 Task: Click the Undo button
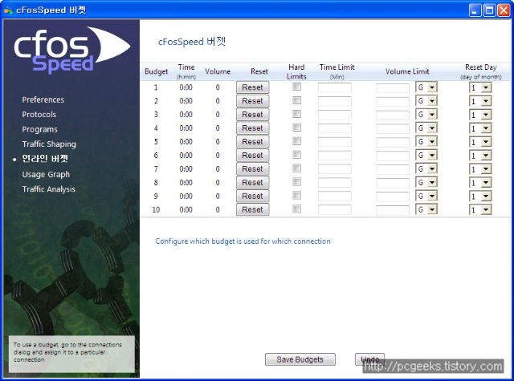coord(369,359)
